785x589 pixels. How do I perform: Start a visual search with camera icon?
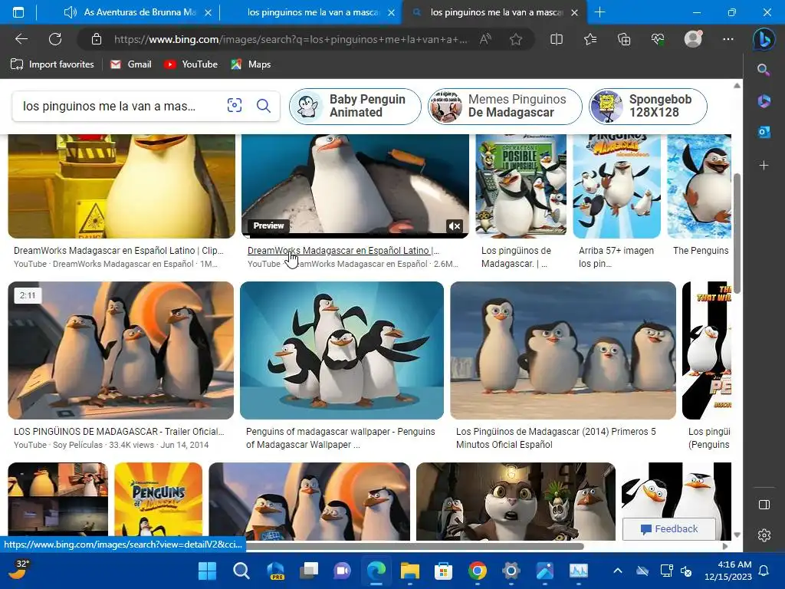[235, 105]
